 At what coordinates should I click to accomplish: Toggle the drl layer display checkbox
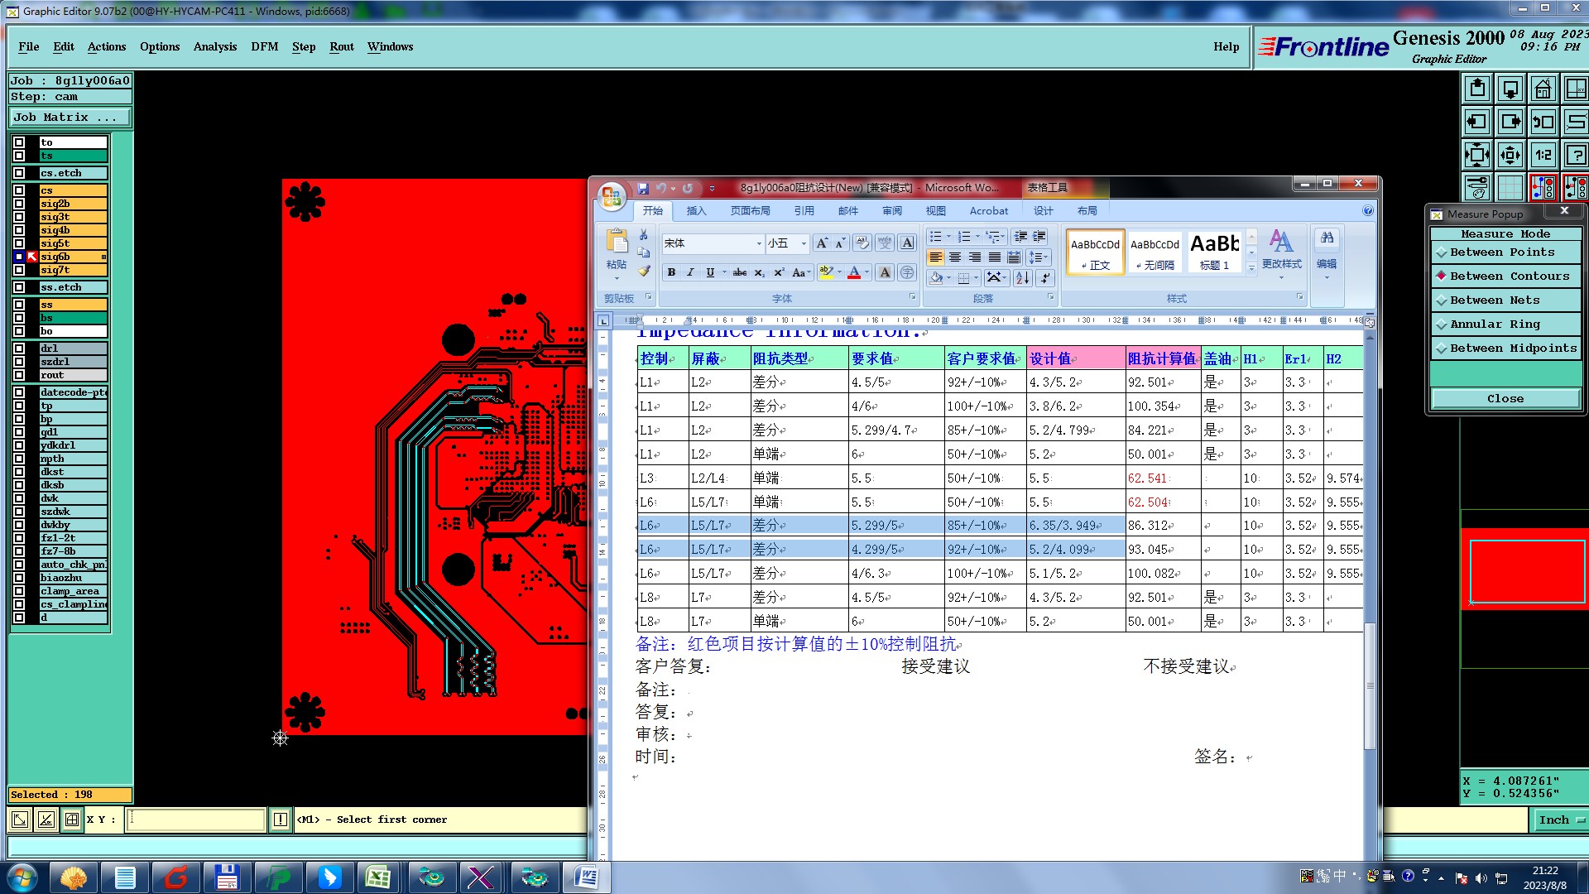click(x=19, y=348)
